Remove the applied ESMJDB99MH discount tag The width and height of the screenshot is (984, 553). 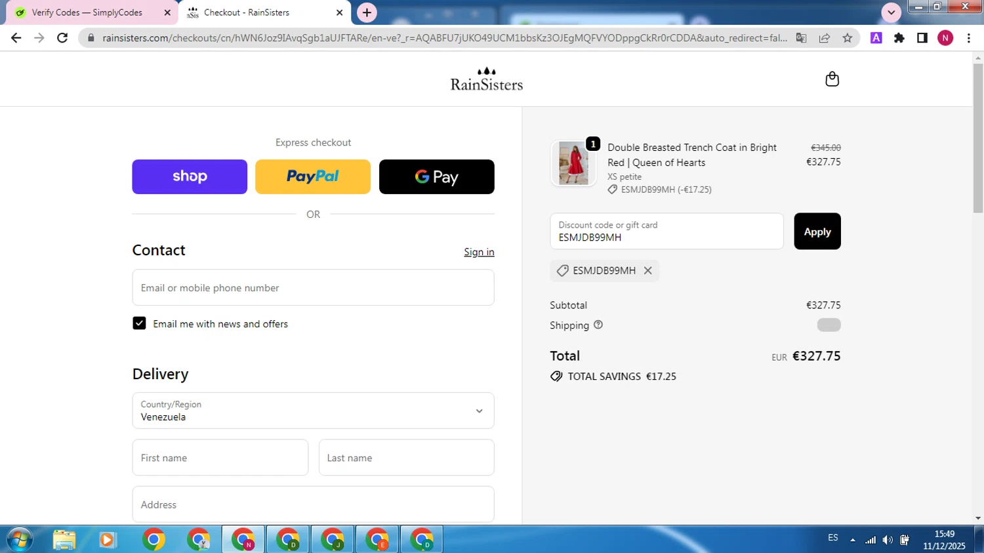(x=647, y=270)
